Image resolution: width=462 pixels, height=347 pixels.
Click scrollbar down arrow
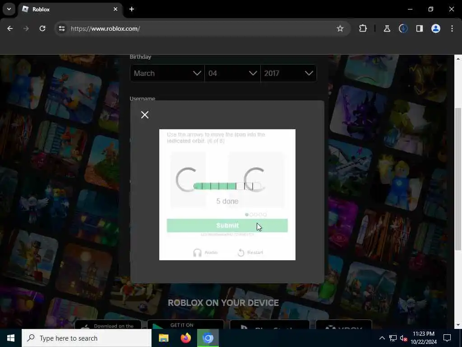pos(458,325)
